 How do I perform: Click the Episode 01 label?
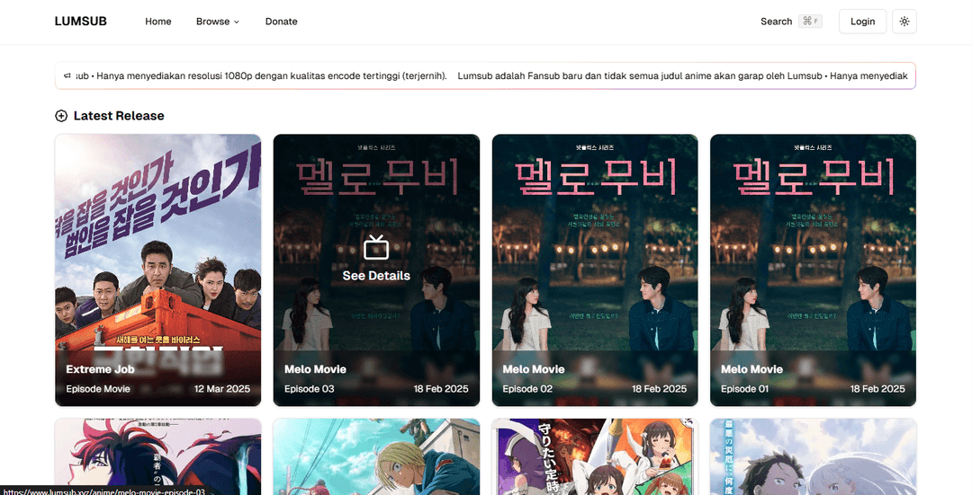pos(745,389)
